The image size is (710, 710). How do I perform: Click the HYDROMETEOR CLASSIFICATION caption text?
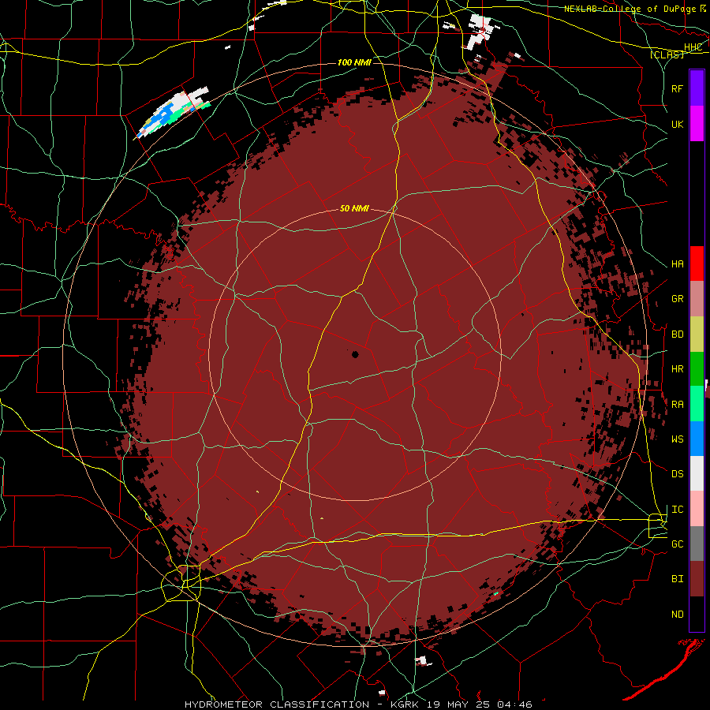point(277,704)
